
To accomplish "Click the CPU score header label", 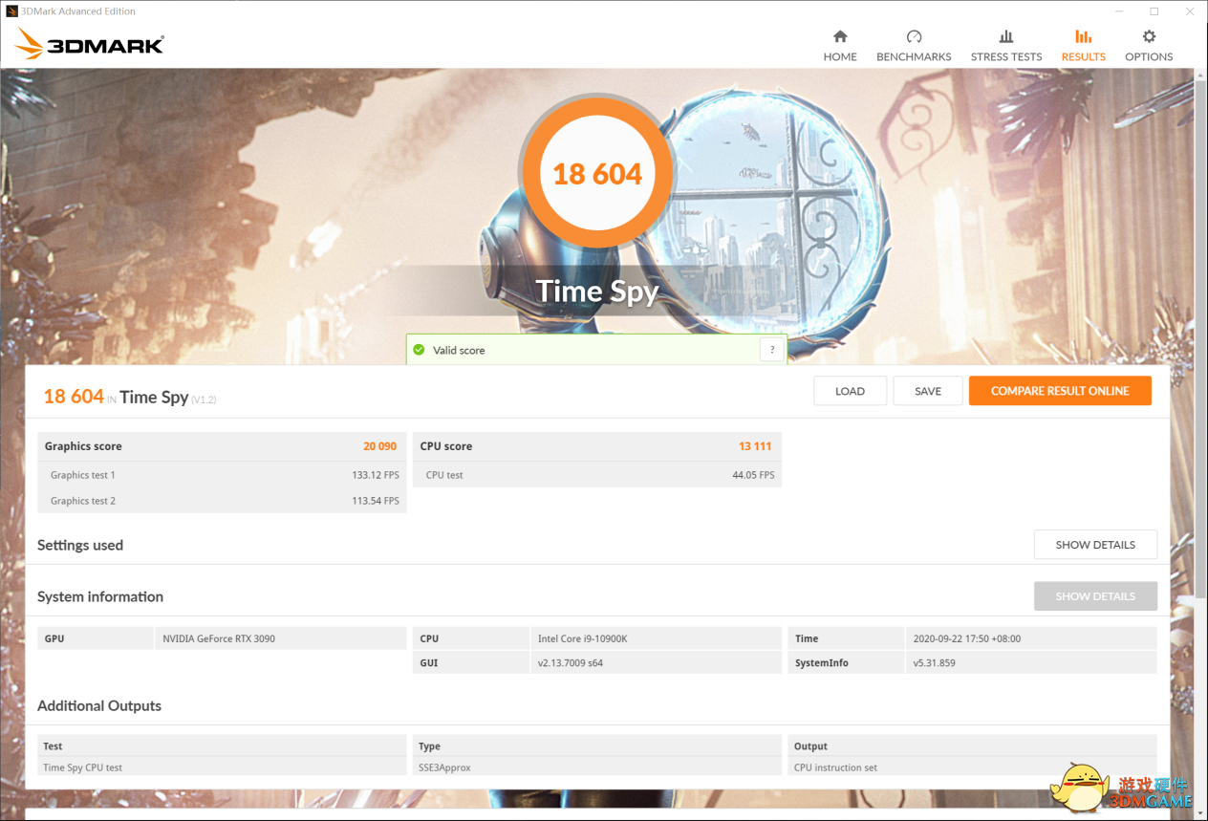I will point(446,446).
